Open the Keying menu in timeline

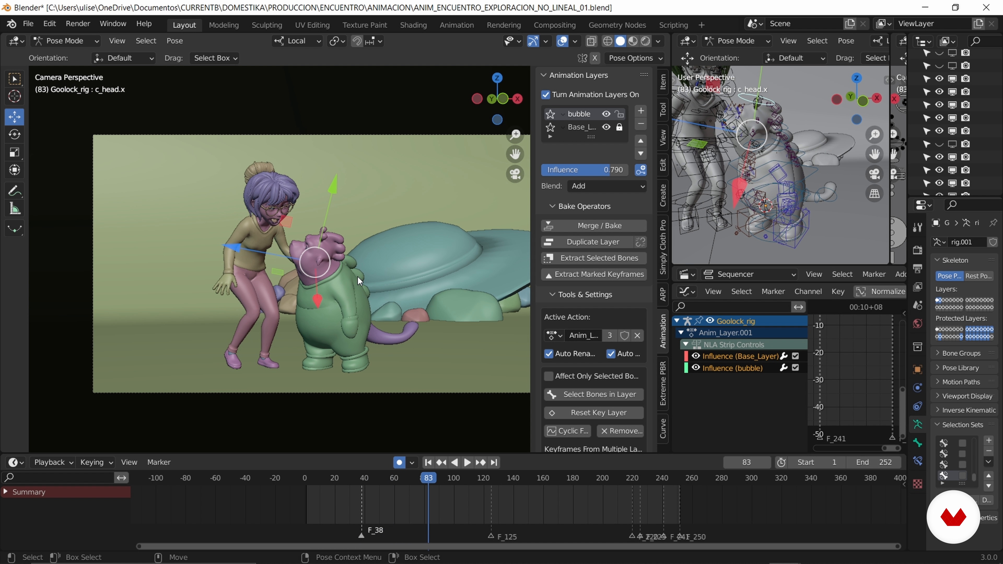(96, 462)
